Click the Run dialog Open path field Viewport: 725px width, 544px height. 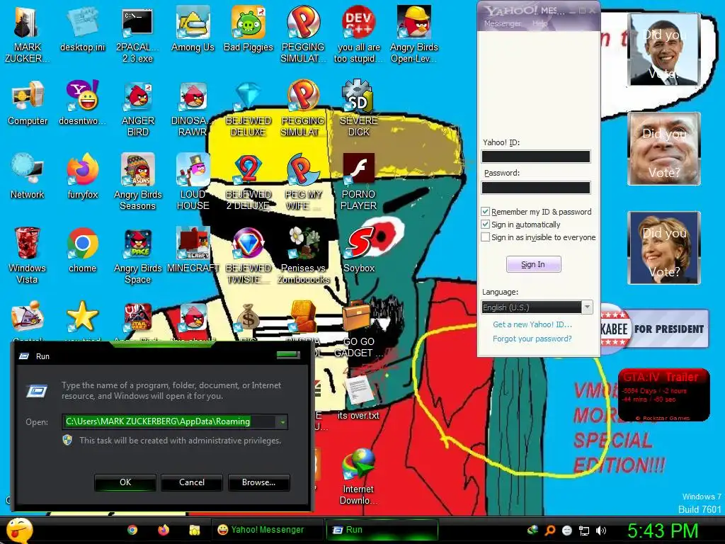tap(175, 422)
